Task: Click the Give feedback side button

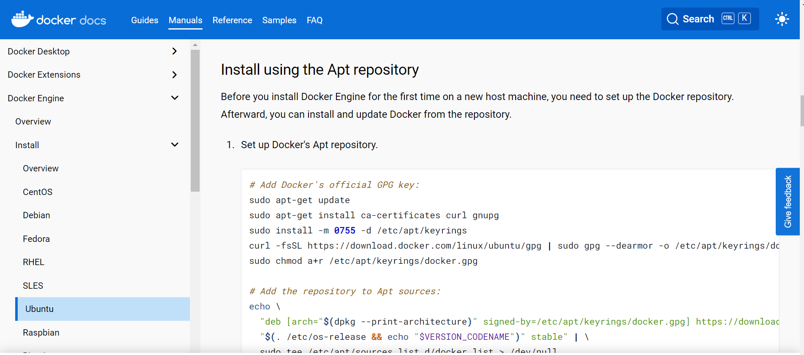Action: (x=788, y=201)
